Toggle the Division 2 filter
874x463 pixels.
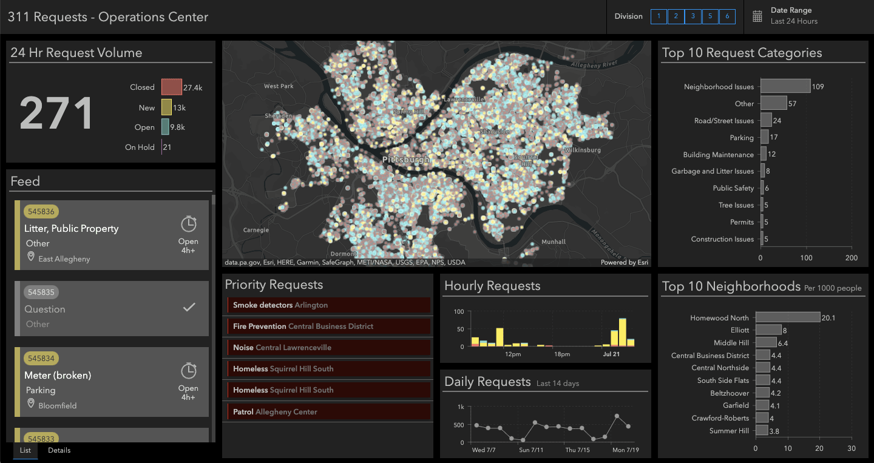tap(676, 16)
